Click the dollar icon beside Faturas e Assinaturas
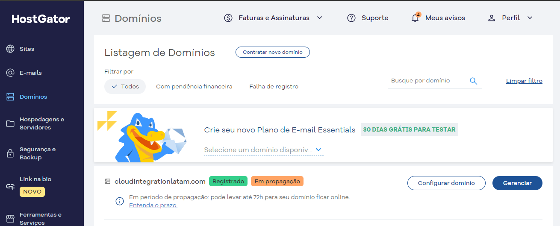Image resolution: width=560 pixels, height=226 pixels. click(x=228, y=18)
